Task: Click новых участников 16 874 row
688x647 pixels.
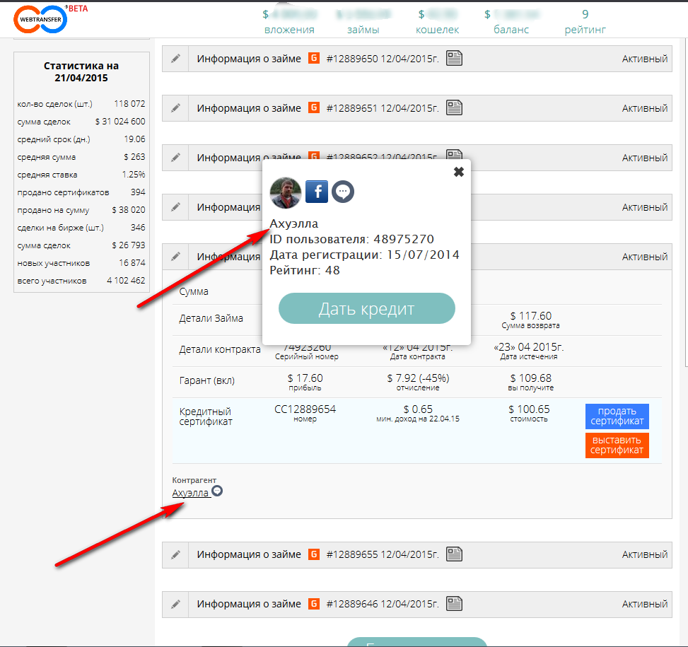Action: (81, 263)
